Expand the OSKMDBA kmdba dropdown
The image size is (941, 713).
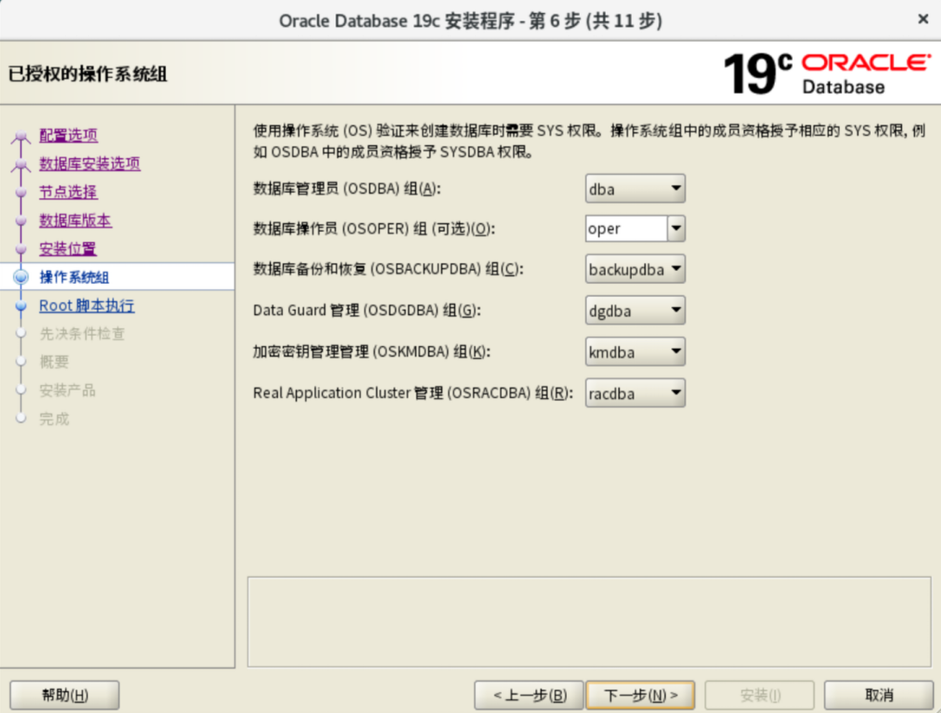[x=635, y=352]
